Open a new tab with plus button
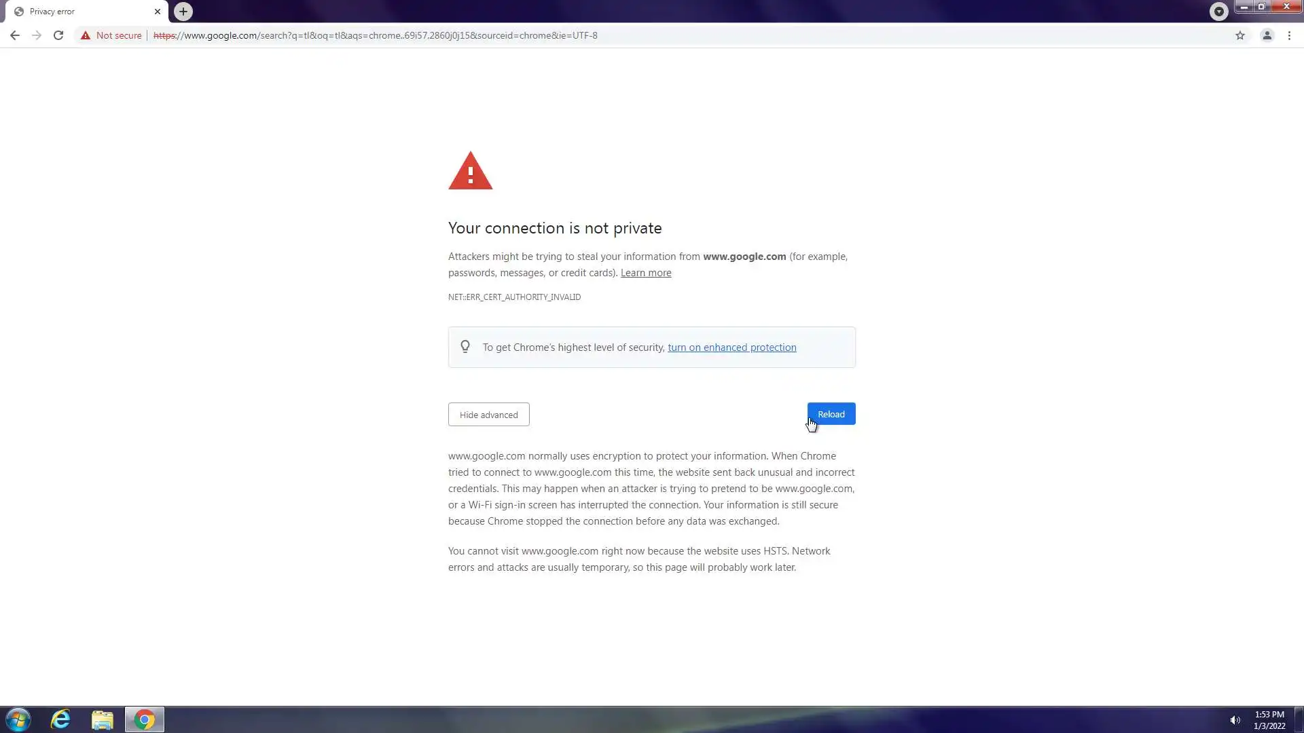The height and width of the screenshot is (733, 1304). tap(183, 12)
